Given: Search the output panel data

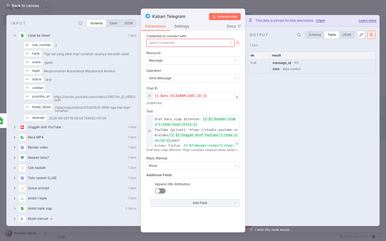Looking at the screenshot, I should point(299,35).
